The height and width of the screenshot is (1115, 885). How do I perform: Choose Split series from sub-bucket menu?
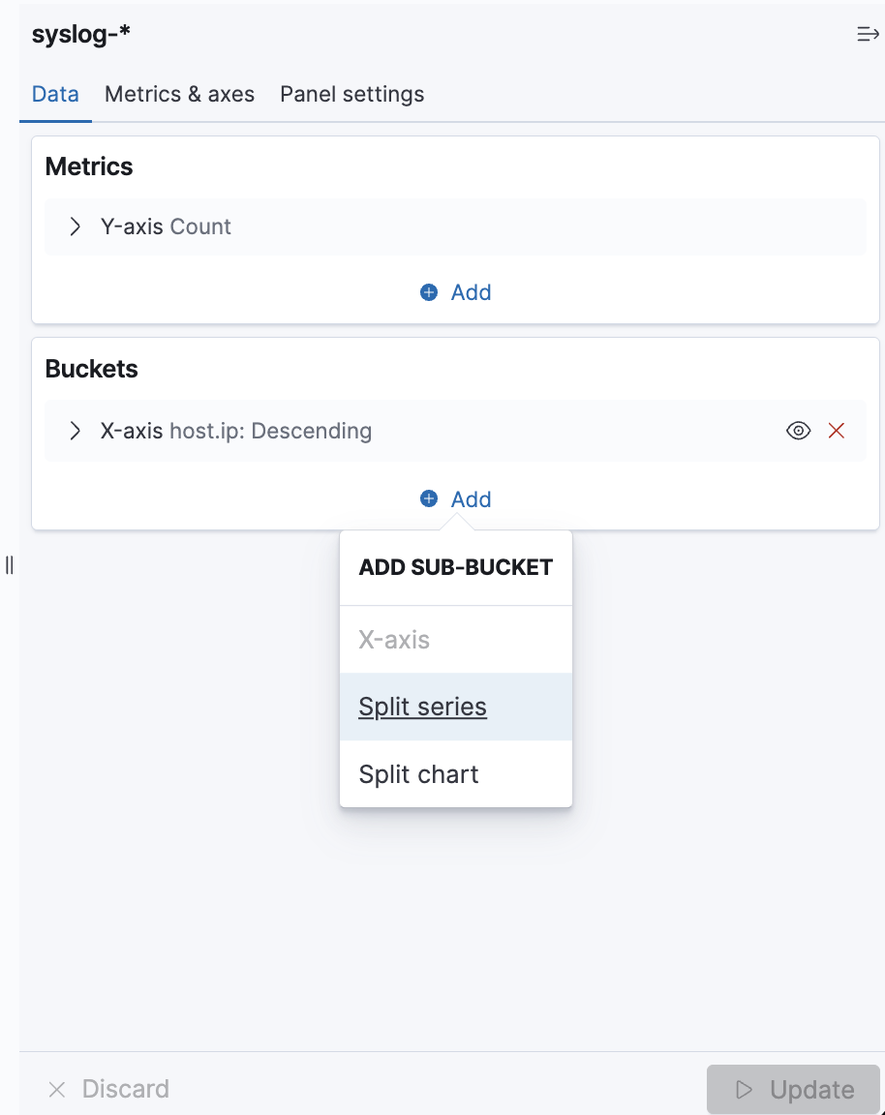[x=422, y=708]
